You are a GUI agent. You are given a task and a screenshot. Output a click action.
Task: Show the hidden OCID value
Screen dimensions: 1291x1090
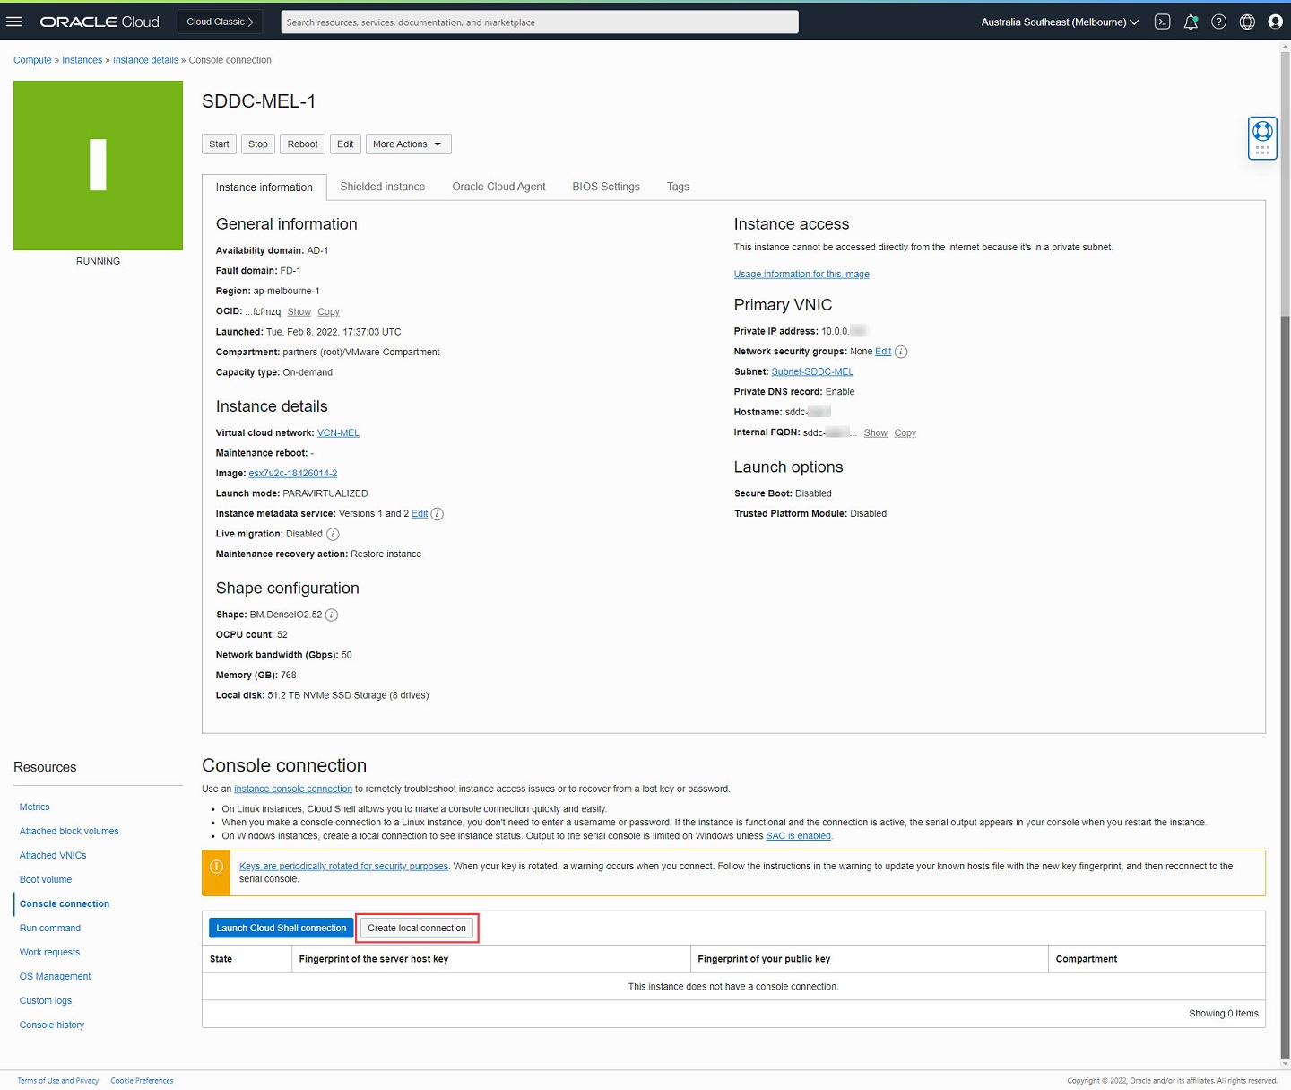(299, 311)
